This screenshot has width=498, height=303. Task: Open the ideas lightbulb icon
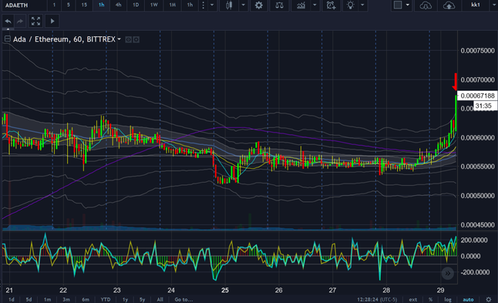(350, 5)
